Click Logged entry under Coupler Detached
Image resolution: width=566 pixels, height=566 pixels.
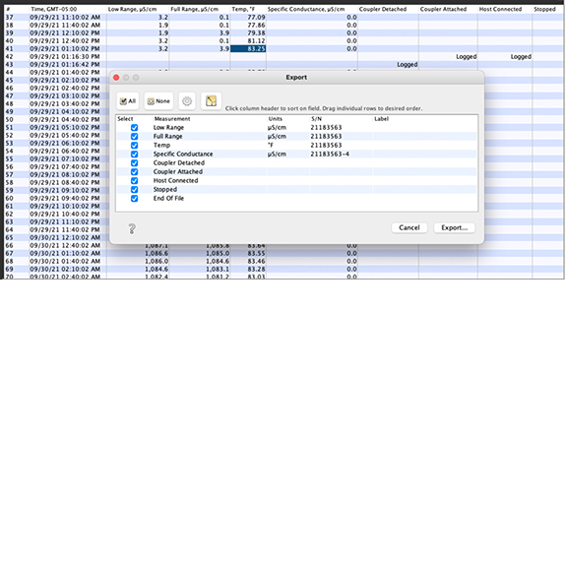coord(408,65)
